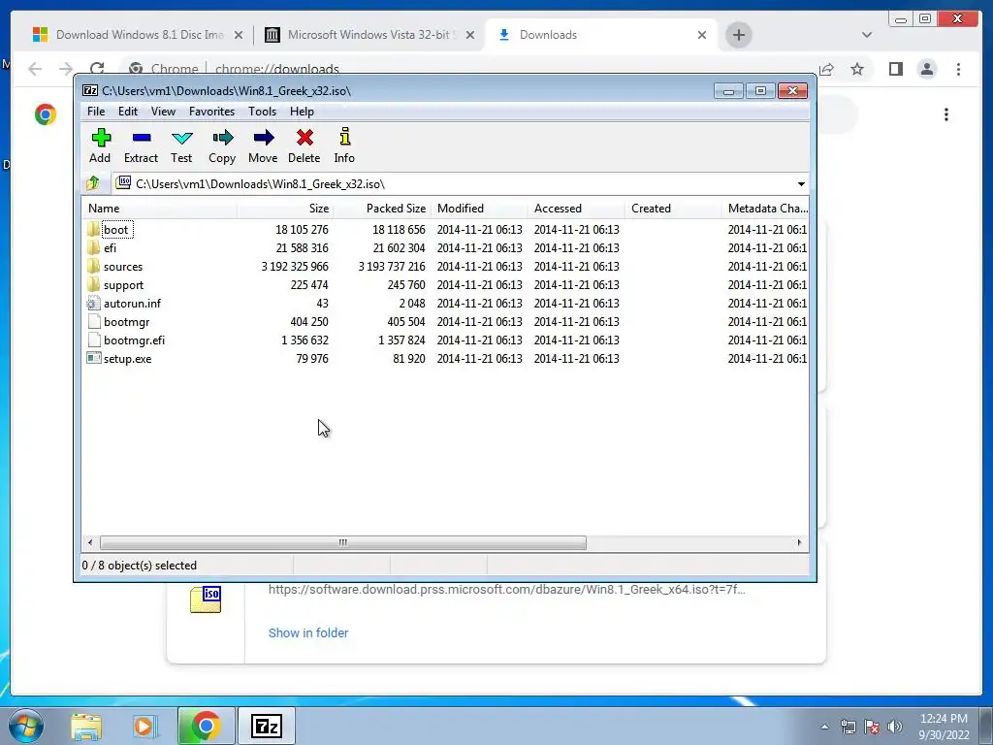Reload the Chrome downloads page

pyautogui.click(x=97, y=69)
